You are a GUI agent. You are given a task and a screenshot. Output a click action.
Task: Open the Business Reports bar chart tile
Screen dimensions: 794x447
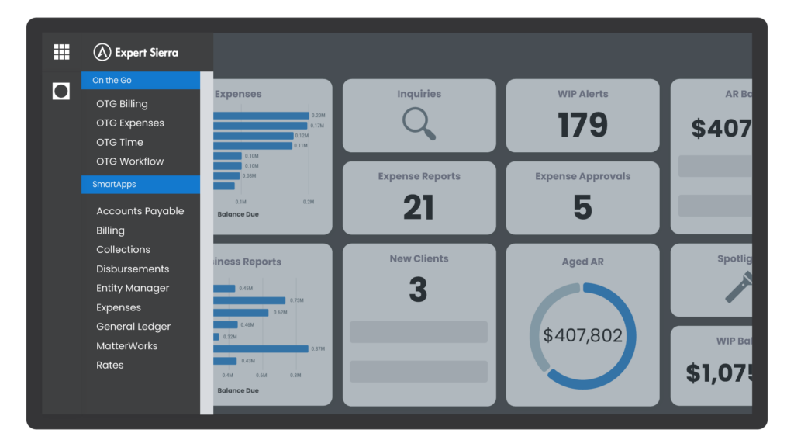pyautogui.click(x=271, y=322)
